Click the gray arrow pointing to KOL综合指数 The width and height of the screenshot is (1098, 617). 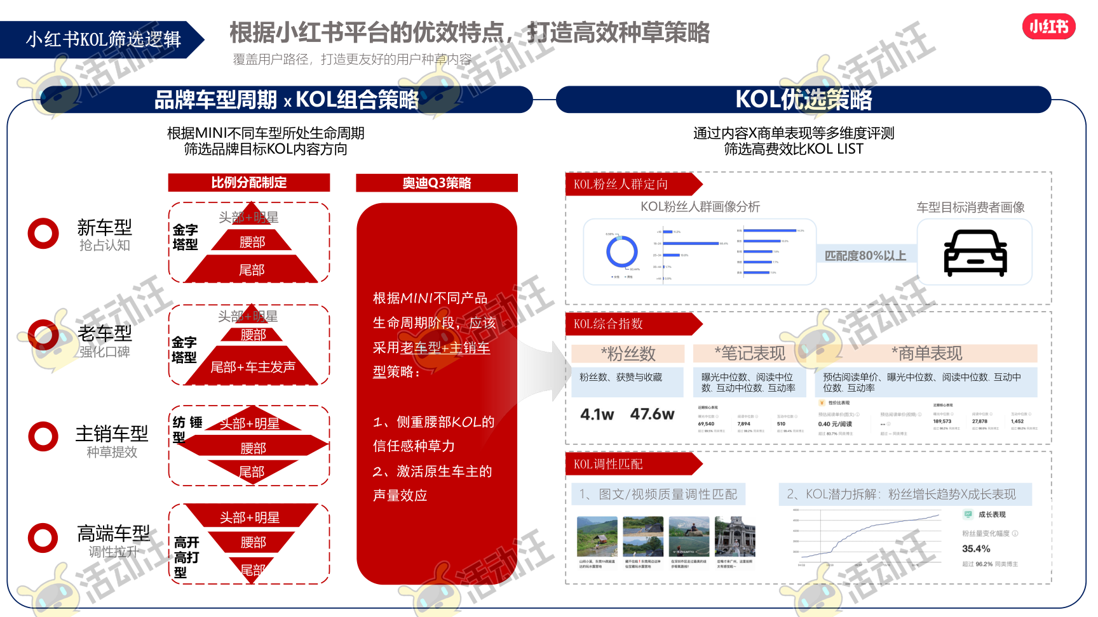click(545, 372)
